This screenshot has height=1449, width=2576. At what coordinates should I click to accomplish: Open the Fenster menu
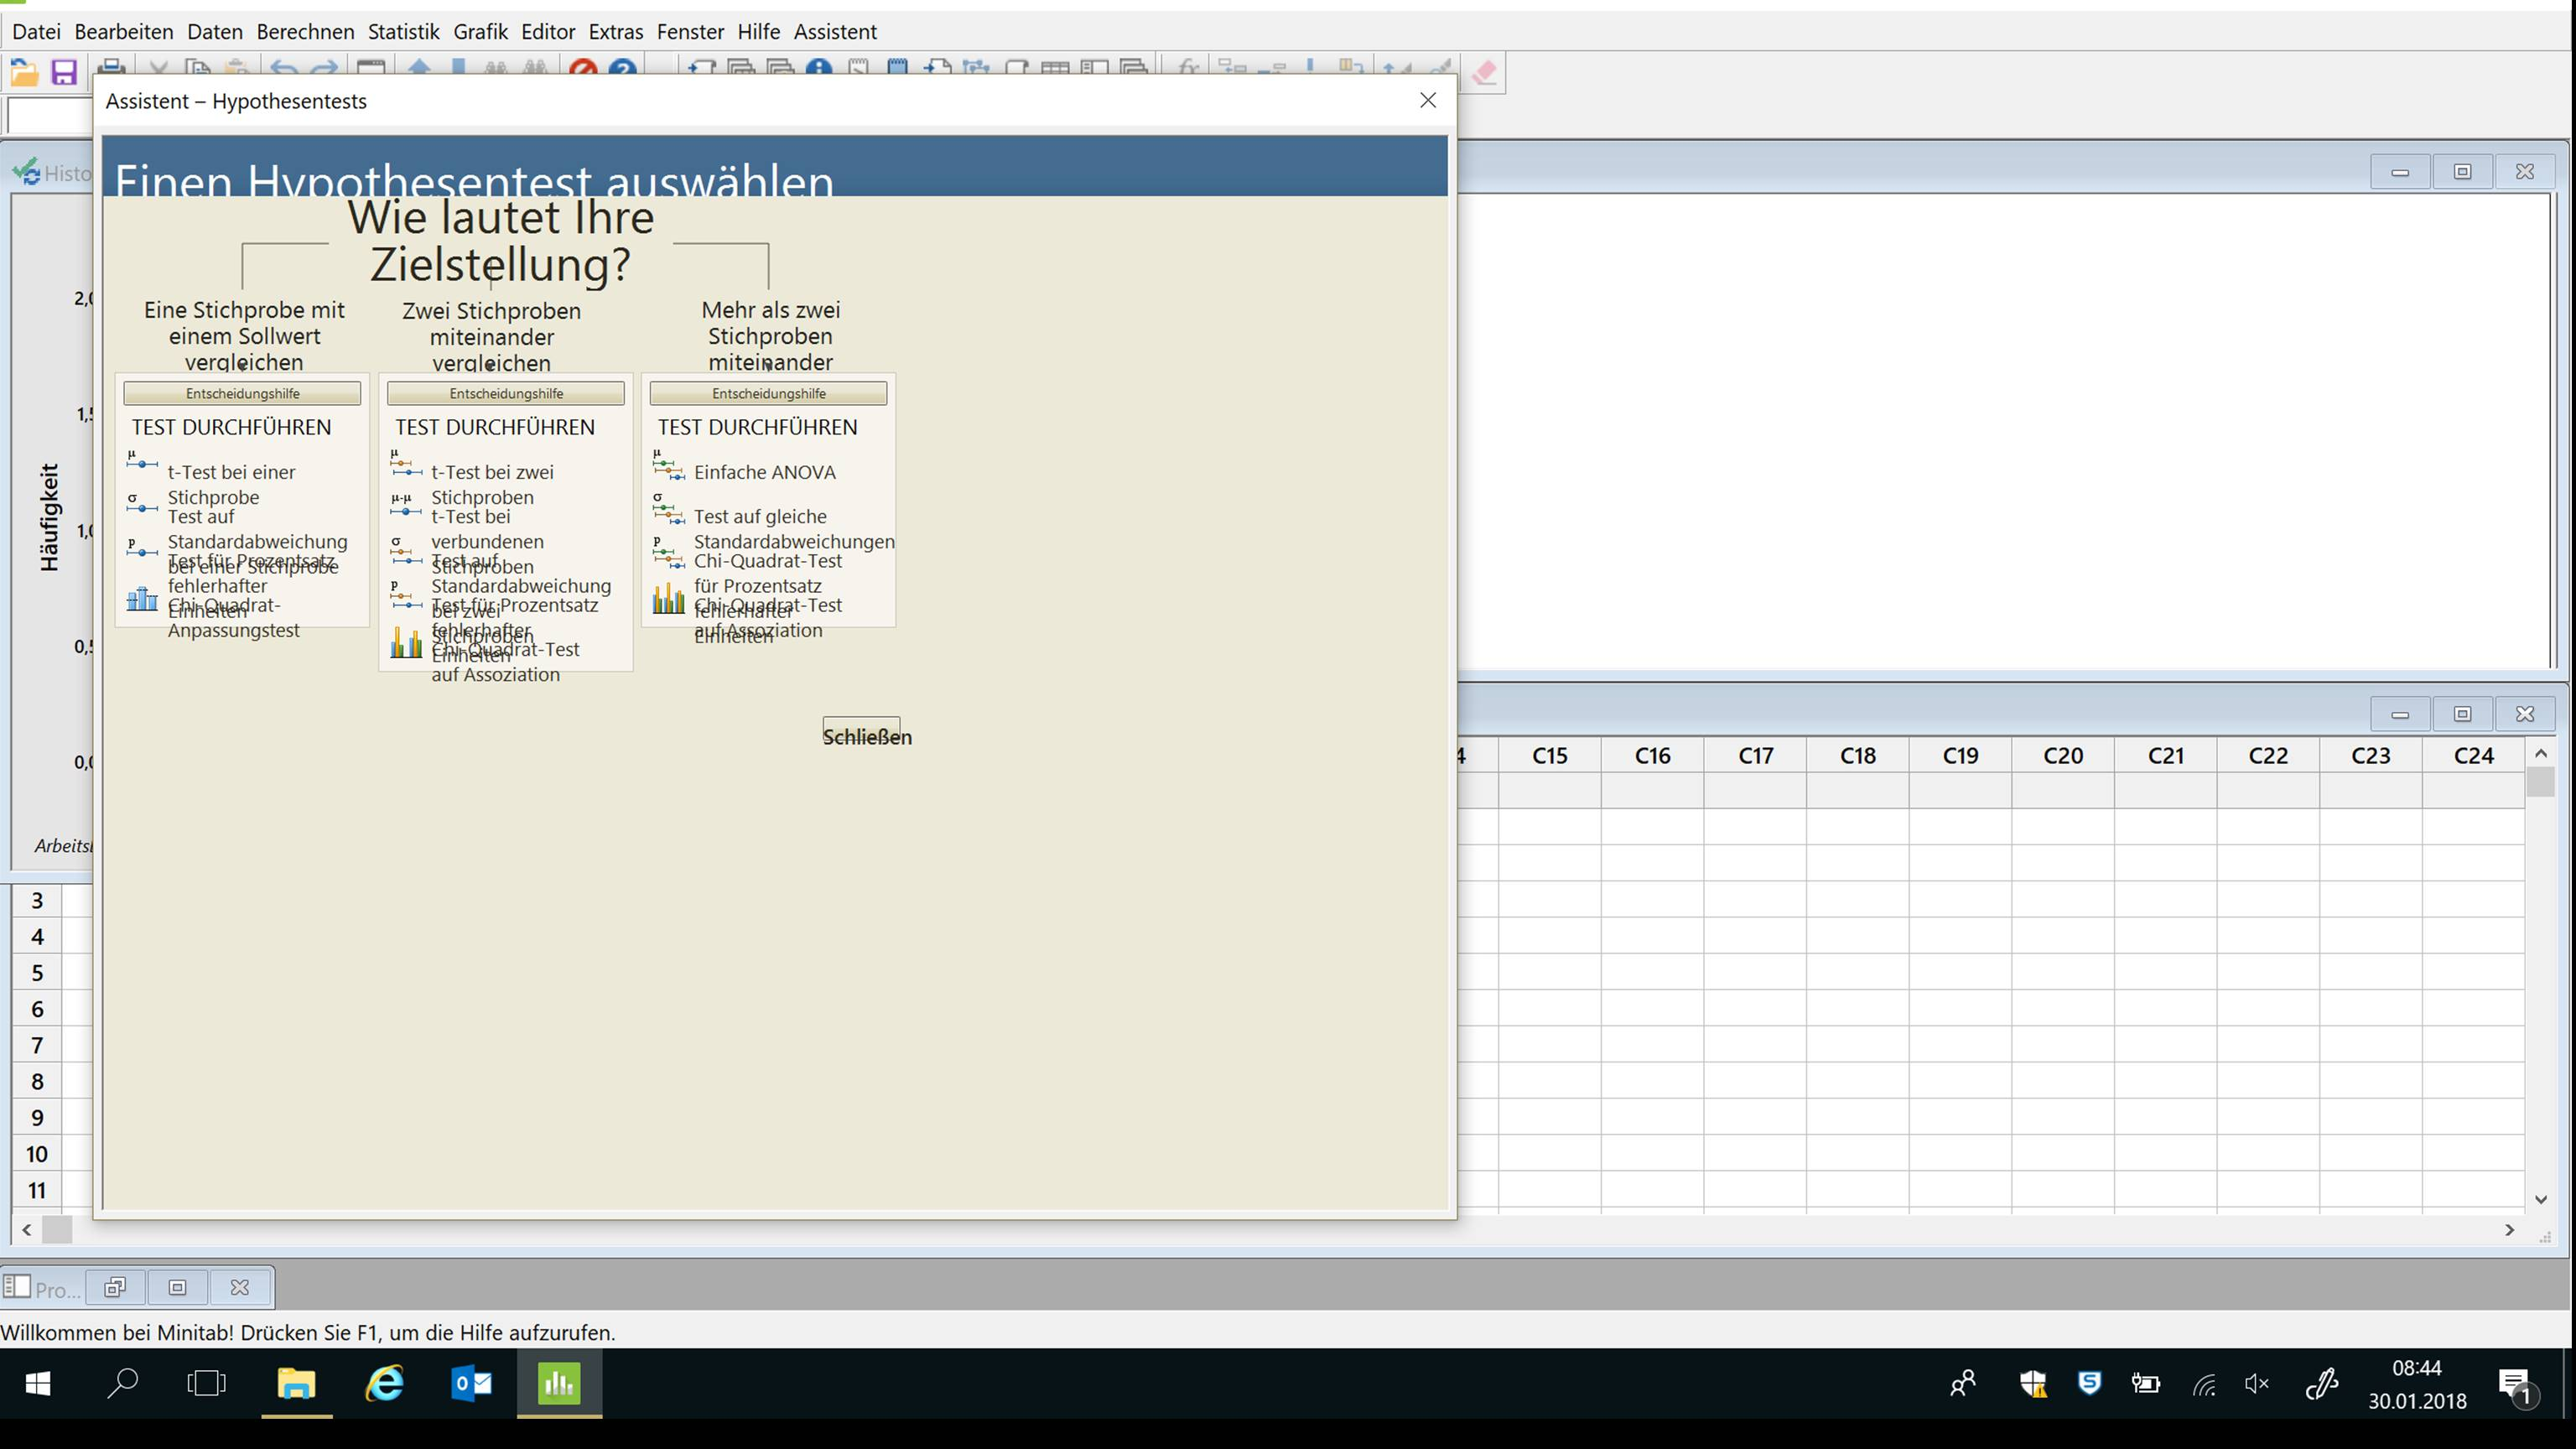[x=690, y=31]
